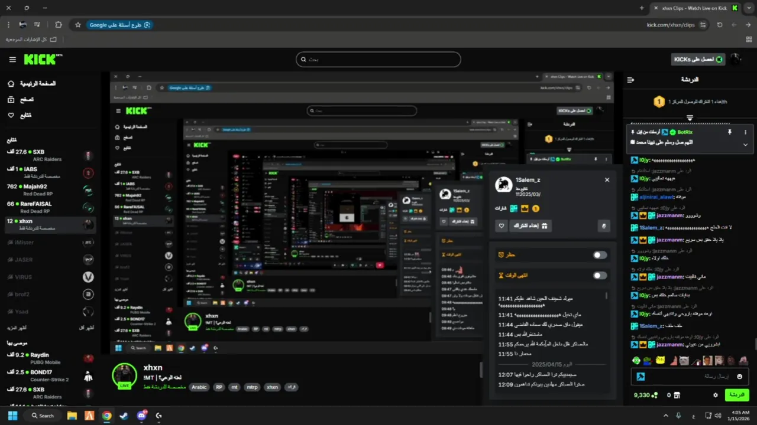Open Raydin PUBG Mobile recommended channel

(50, 358)
